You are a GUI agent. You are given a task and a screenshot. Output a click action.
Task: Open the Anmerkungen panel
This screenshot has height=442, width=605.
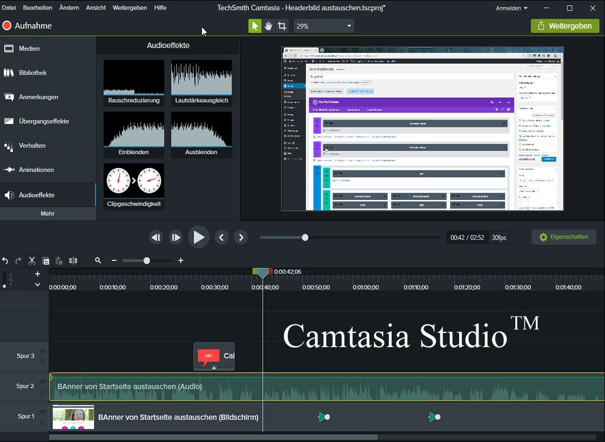48,97
